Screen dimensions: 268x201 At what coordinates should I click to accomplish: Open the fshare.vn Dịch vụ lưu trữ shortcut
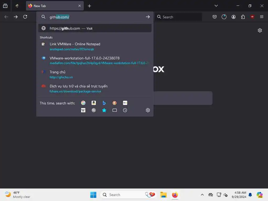95,88
